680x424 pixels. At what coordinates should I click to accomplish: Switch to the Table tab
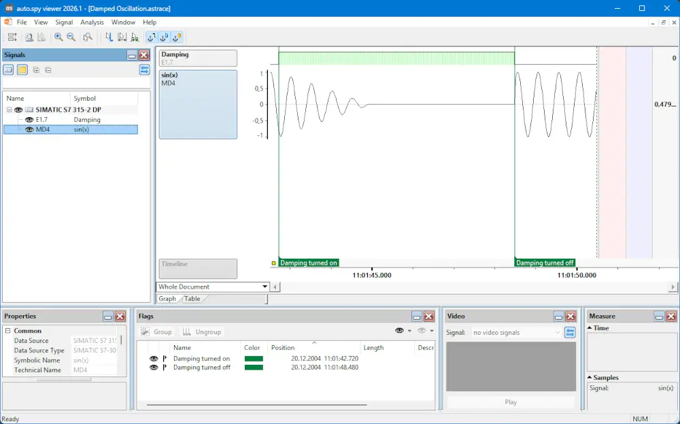coord(192,299)
